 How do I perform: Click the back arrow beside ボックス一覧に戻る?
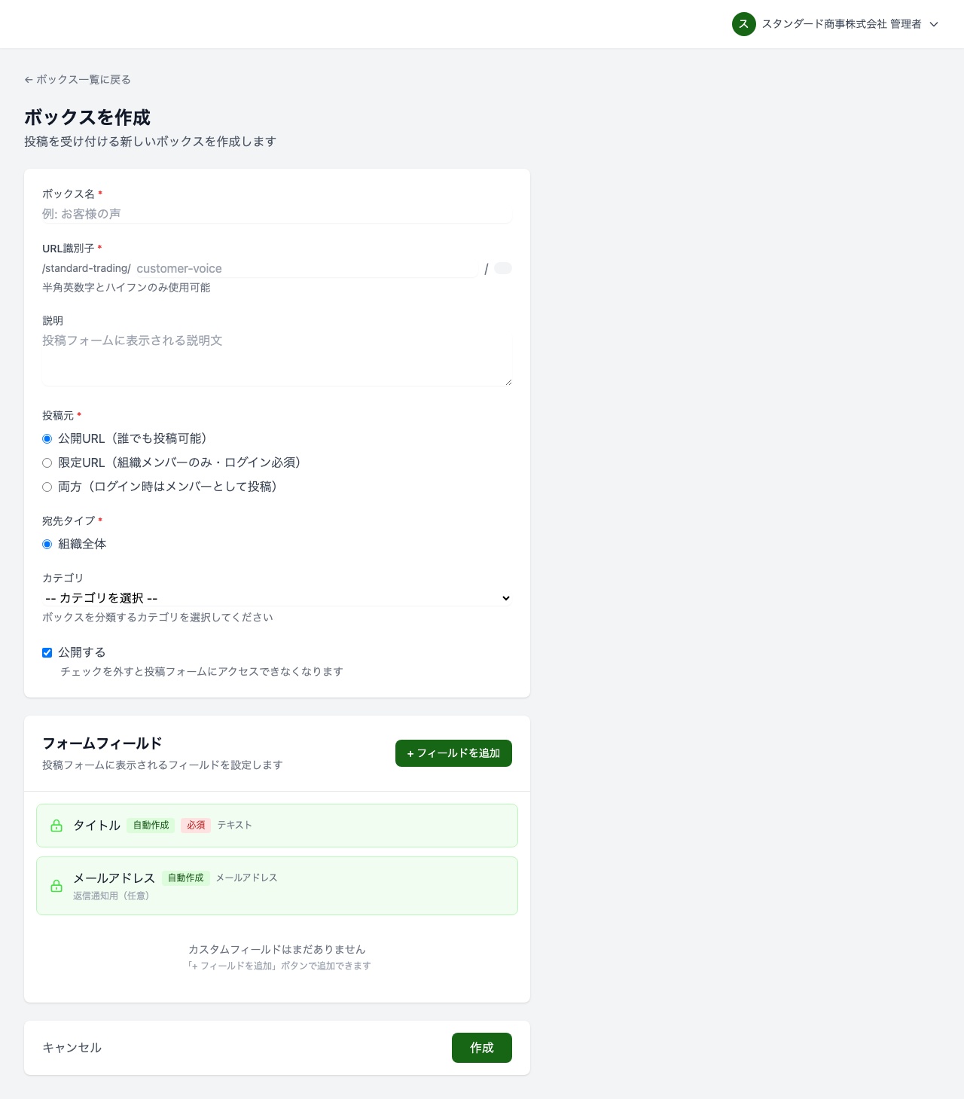pos(29,79)
